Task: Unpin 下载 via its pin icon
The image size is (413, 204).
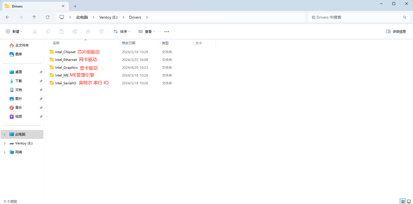Action: (41, 81)
